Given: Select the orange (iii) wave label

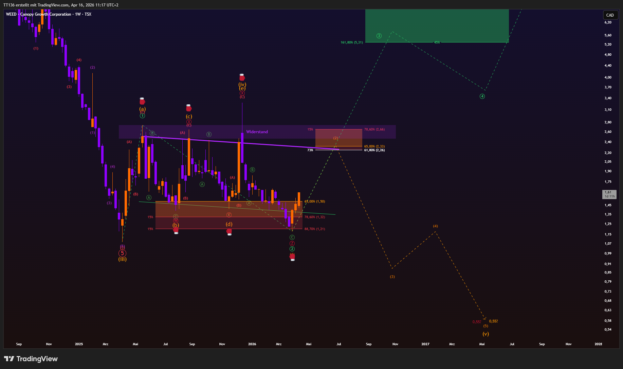Looking at the screenshot, I should pos(122,259).
